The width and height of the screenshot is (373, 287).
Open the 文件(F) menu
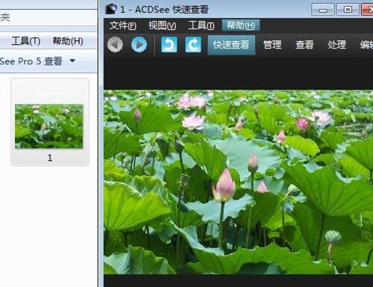coord(122,25)
